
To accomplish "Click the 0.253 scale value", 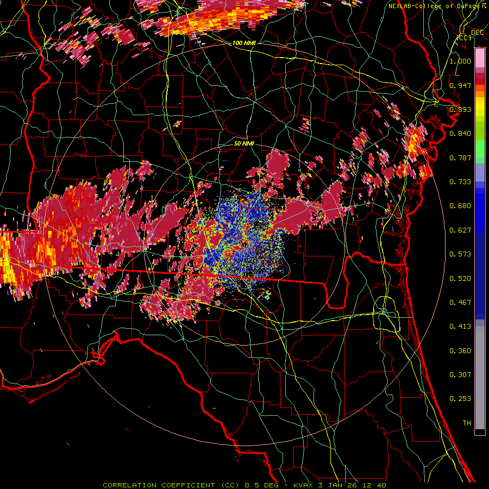I will pos(460,399).
